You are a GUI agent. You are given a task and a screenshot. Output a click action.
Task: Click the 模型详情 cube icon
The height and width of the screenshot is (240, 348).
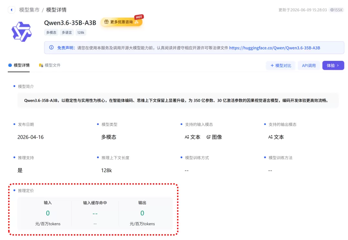(x=10, y=65)
